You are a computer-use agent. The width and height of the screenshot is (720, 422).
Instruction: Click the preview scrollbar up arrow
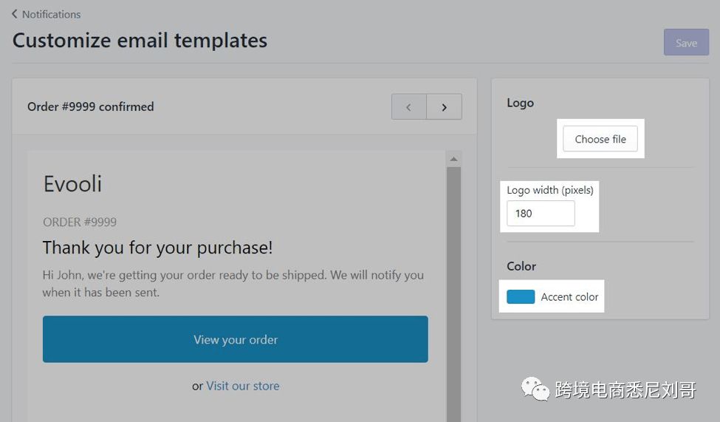[x=453, y=159]
